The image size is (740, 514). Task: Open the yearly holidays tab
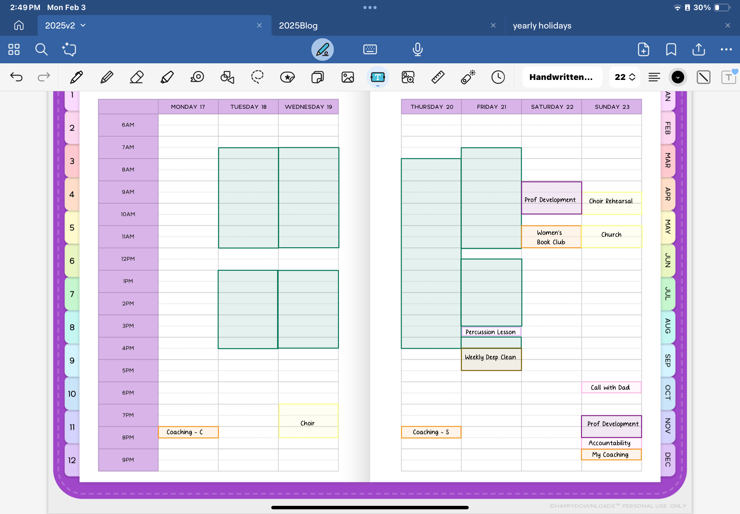tap(542, 25)
